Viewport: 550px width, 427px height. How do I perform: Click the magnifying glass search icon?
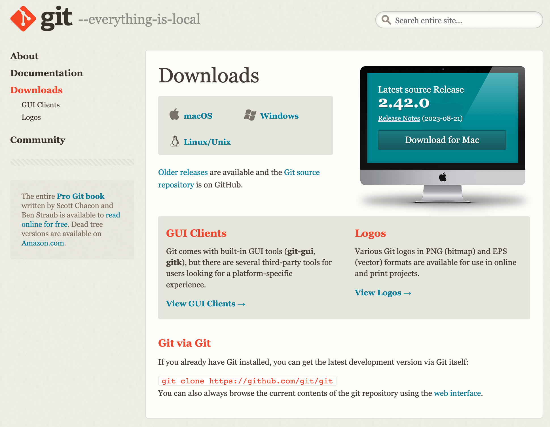click(386, 20)
